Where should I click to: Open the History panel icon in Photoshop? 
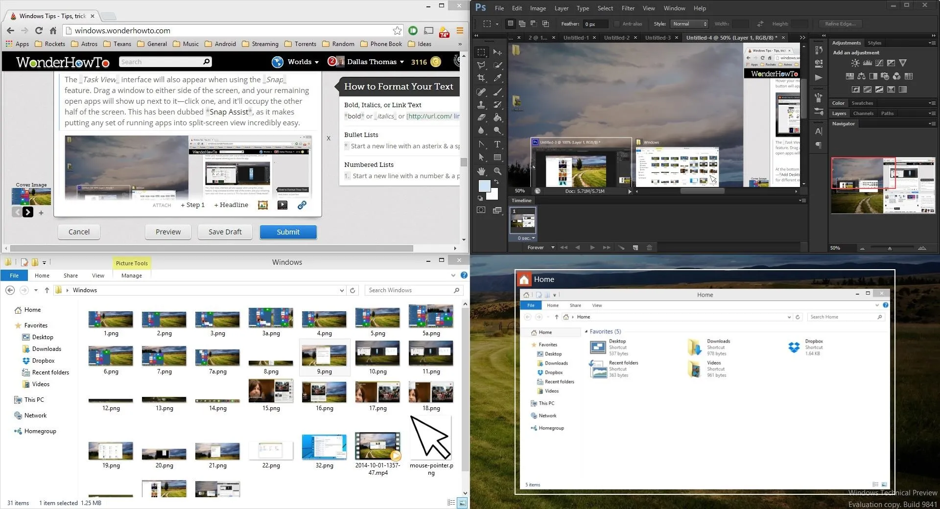pyautogui.click(x=818, y=50)
